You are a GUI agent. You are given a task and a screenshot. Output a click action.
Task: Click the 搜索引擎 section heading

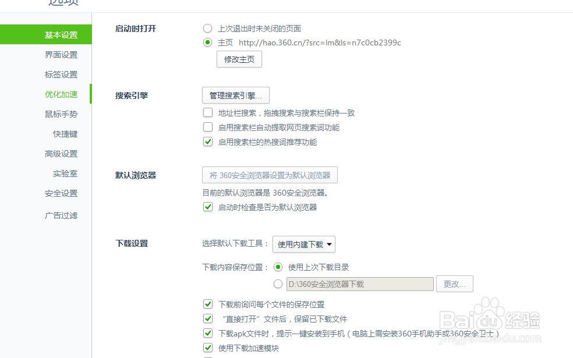(132, 95)
